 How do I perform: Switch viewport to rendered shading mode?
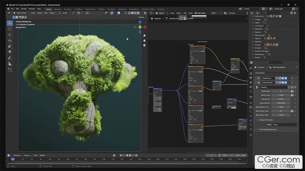(x=138, y=13)
